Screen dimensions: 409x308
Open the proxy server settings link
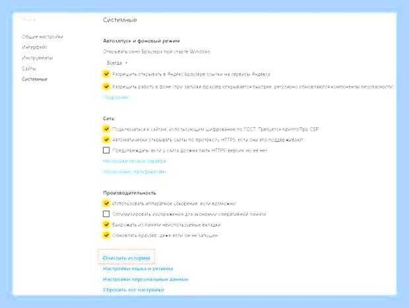pyautogui.click(x=135, y=161)
